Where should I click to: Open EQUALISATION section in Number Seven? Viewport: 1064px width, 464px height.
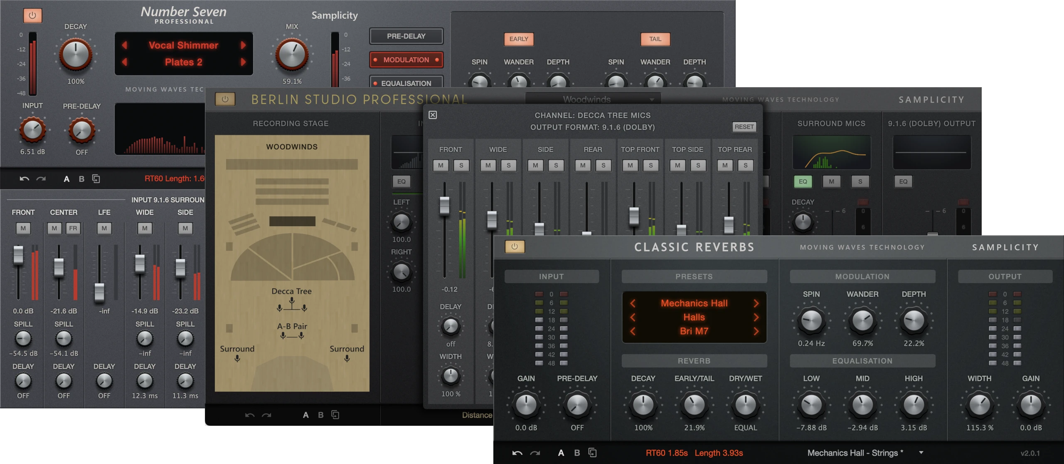[x=406, y=82]
